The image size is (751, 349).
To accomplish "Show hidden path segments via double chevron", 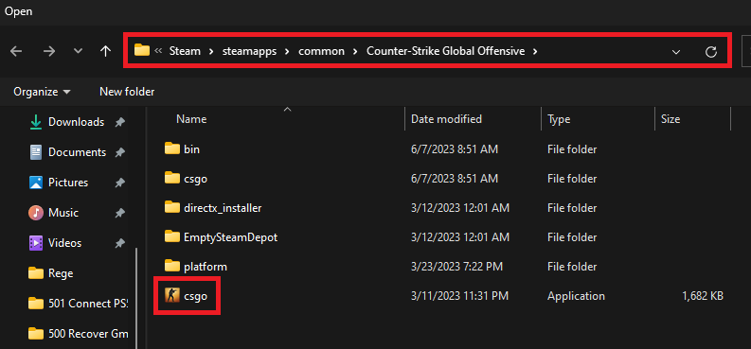I will [158, 51].
